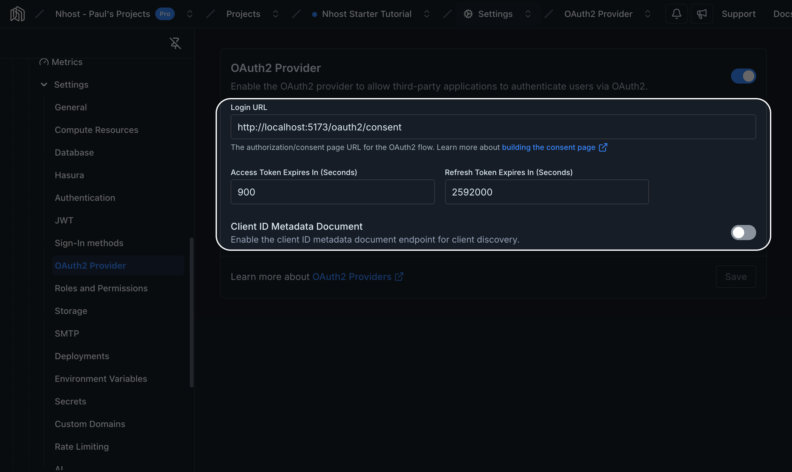Open Deployments settings

82,356
